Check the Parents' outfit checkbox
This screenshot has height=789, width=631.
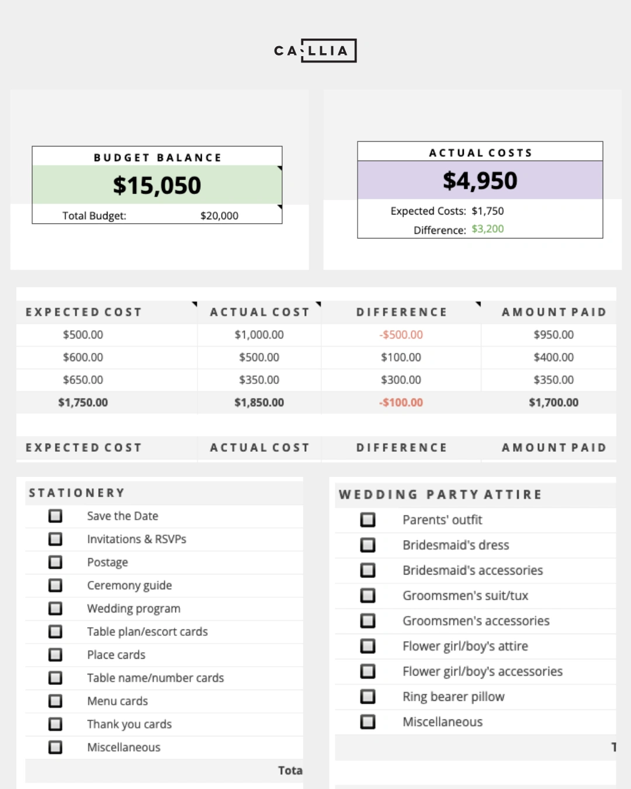point(368,520)
